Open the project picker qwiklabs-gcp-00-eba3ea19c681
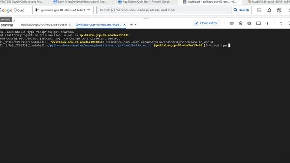The height and width of the screenshot is (163, 290). (x=63, y=10)
